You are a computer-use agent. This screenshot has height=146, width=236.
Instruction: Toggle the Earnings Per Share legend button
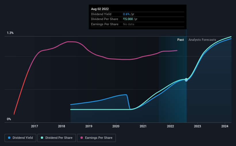(x=96, y=138)
